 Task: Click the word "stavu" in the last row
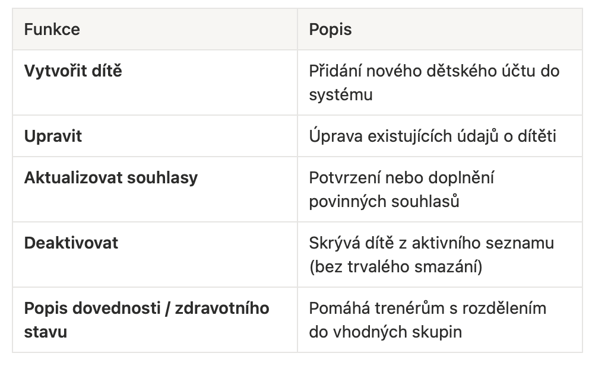pyautogui.click(x=45, y=332)
